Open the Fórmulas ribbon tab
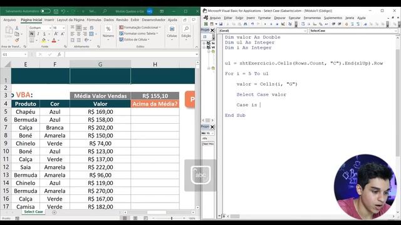This screenshot has width=401, height=225. tap(94, 20)
